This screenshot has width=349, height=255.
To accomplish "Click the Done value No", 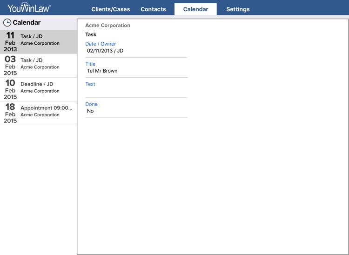I will [90, 111].
